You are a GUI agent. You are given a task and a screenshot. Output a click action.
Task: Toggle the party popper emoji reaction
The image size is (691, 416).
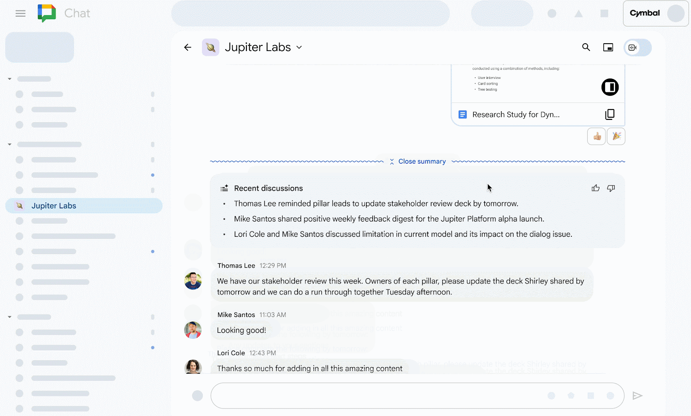(x=616, y=136)
